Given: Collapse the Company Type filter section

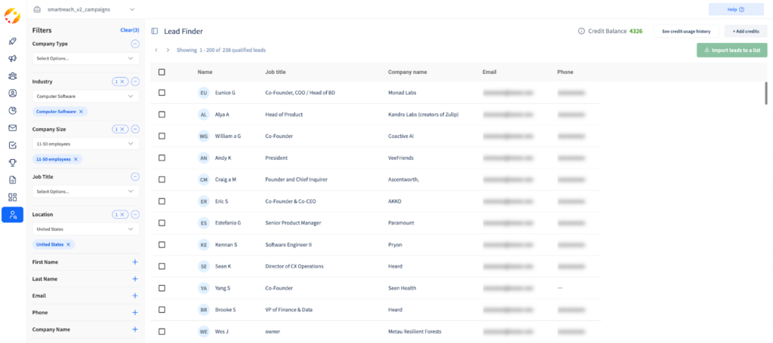Looking at the screenshot, I should [135, 44].
